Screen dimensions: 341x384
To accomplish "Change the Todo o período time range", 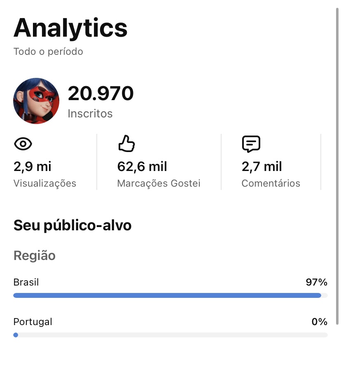I will (x=48, y=52).
